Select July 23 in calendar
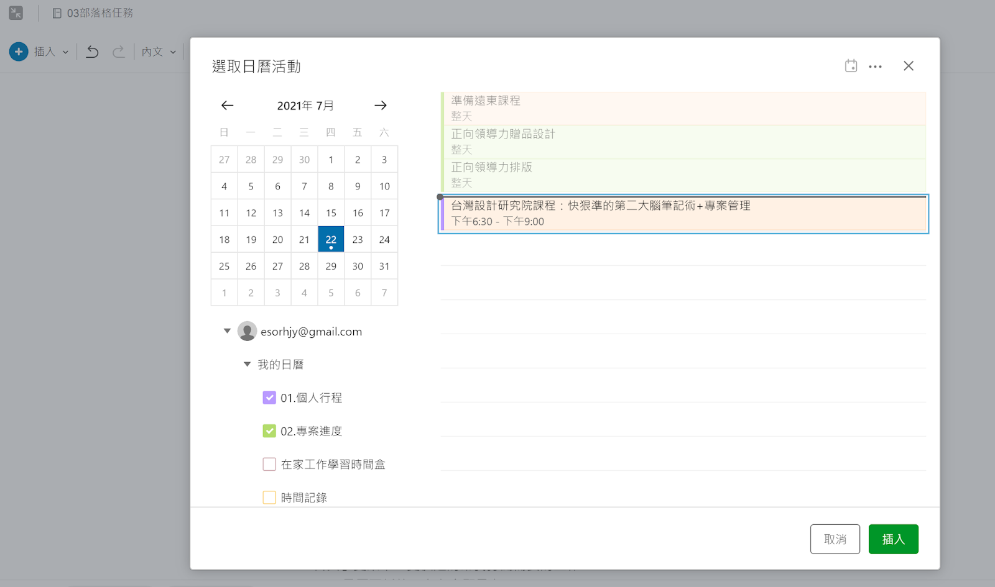Image resolution: width=995 pixels, height=587 pixels. [358, 240]
